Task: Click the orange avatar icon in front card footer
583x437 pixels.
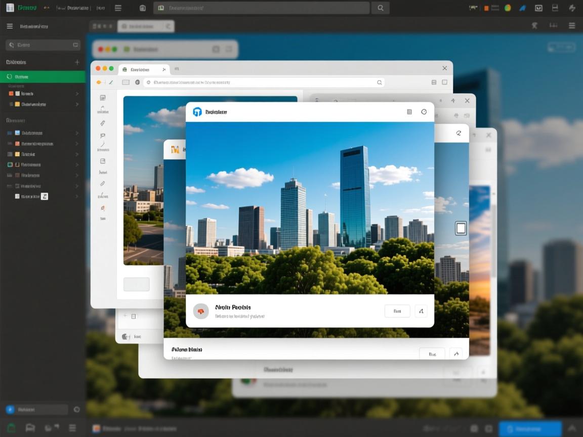Action: point(201,311)
